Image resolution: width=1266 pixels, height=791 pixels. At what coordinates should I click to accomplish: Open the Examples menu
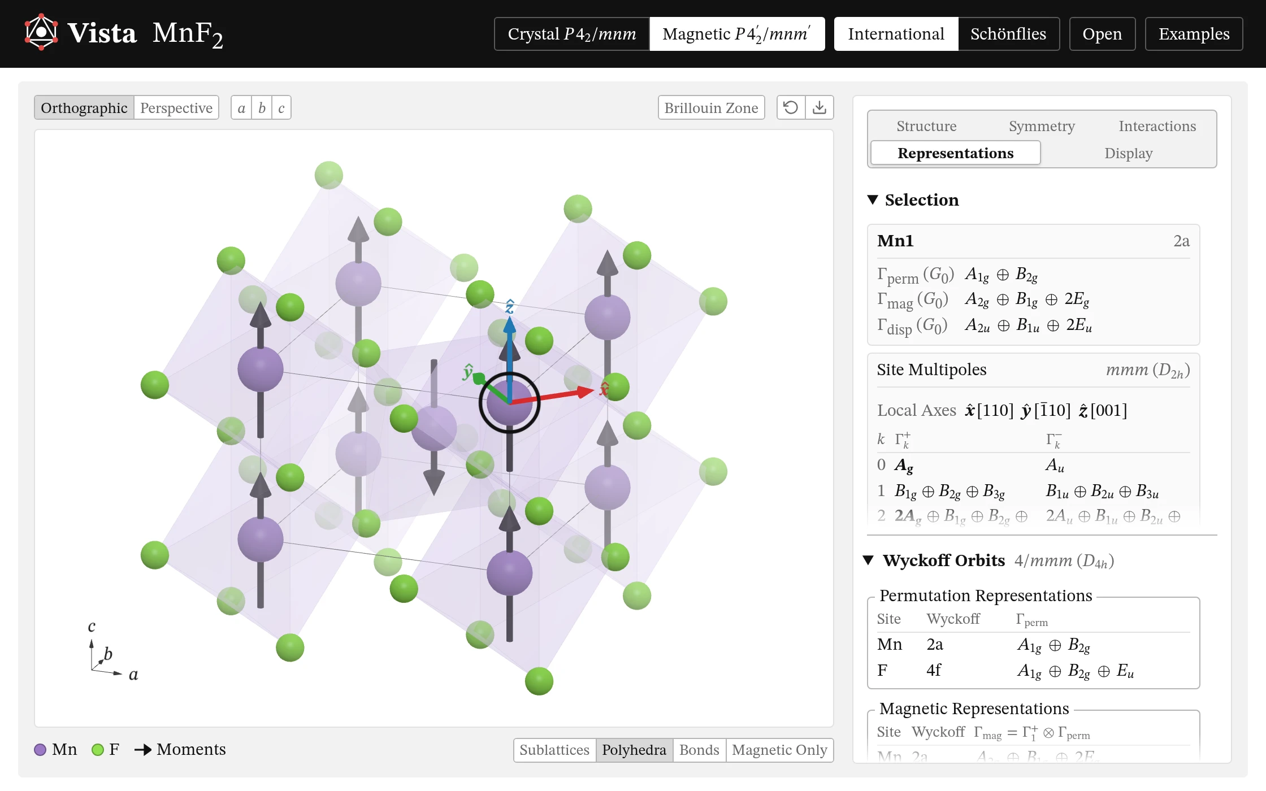coord(1194,34)
